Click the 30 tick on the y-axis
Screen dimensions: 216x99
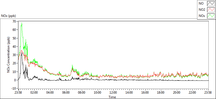tap(14, 55)
